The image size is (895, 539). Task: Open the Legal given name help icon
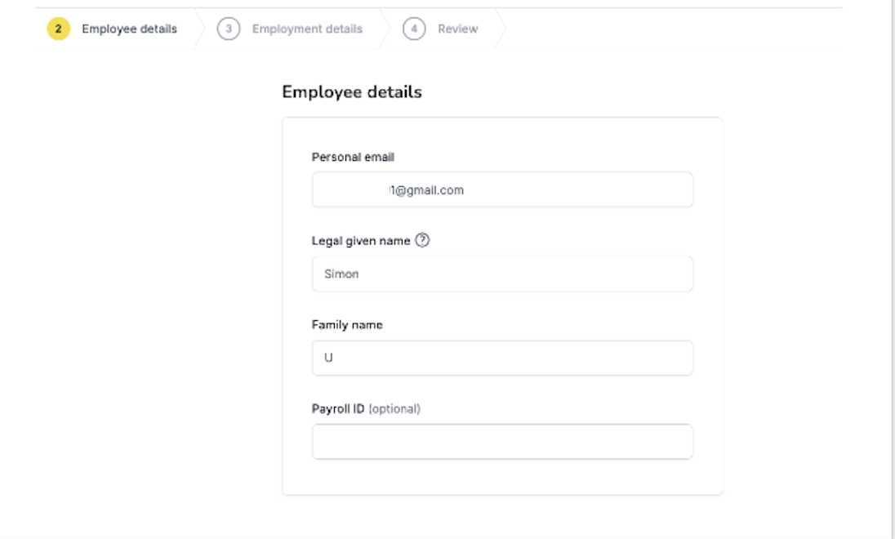422,240
